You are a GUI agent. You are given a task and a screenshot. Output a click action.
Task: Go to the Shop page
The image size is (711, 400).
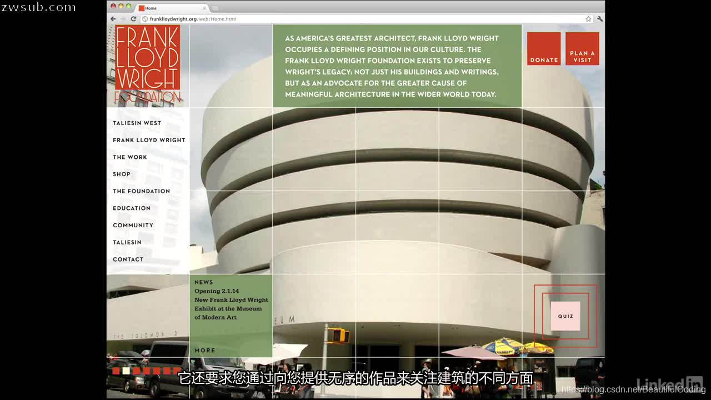[x=122, y=174]
